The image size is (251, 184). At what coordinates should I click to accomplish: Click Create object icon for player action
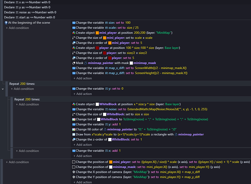(x=74, y=48)
